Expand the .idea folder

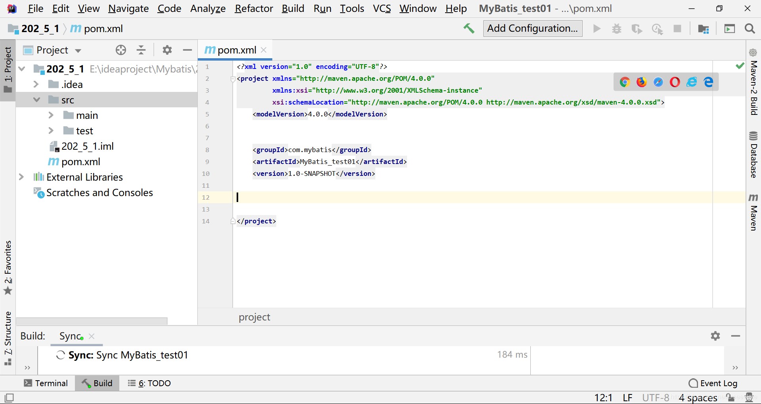pyautogui.click(x=36, y=84)
